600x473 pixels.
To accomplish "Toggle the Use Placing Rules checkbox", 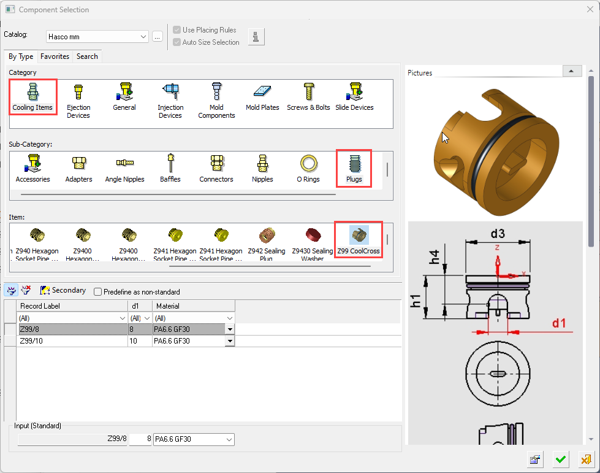I will point(177,30).
